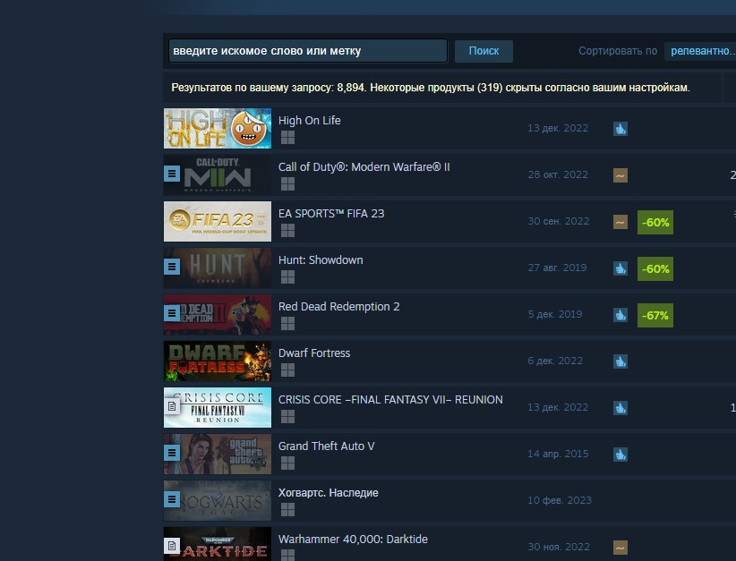Open EA SPORTS™ FIFA 23 title

(331, 214)
